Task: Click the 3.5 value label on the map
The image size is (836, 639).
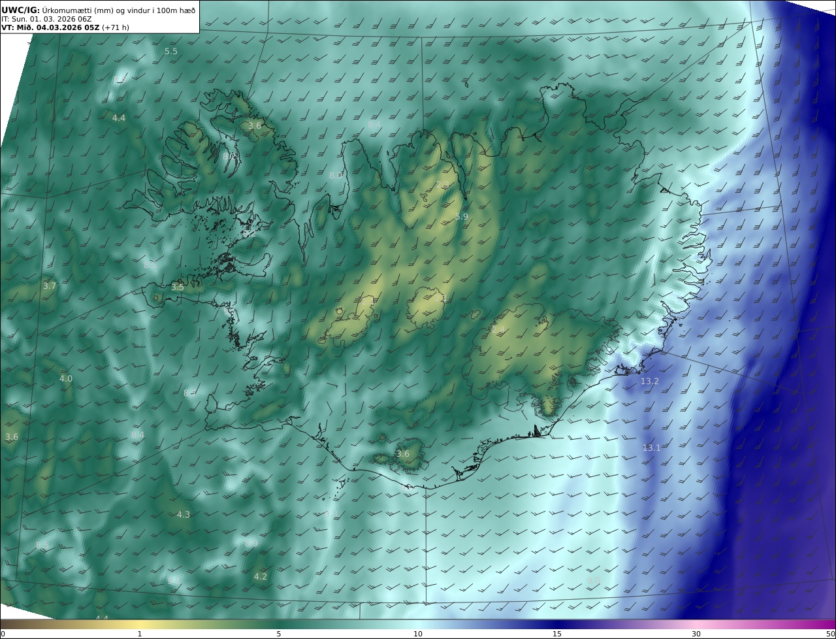Action: point(178,287)
